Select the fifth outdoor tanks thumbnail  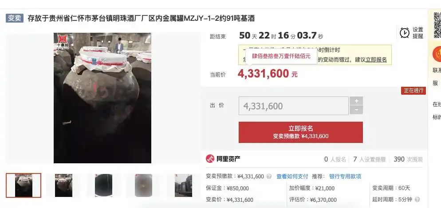tap(183, 185)
